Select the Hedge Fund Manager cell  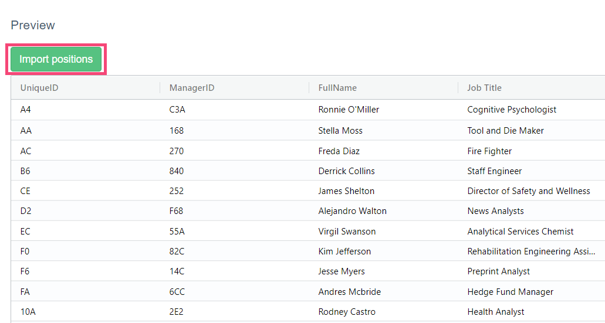click(510, 292)
